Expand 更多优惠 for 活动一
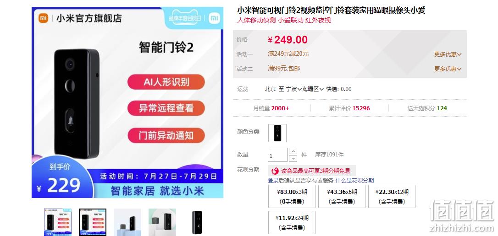Viewport: 498px width, 236px height. [x=448, y=54]
